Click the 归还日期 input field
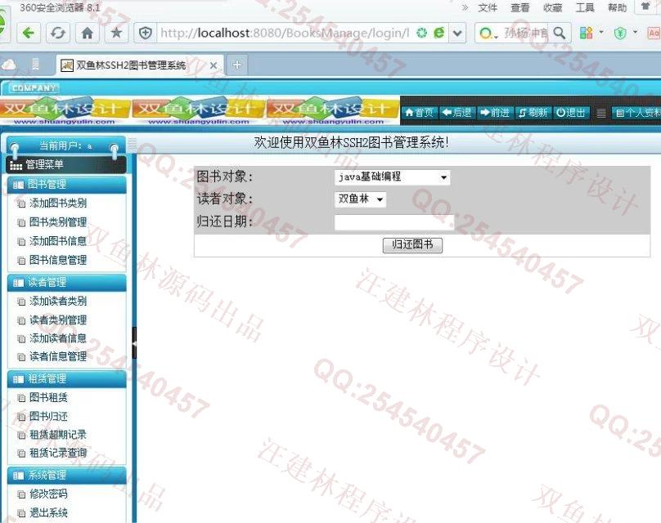The image size is (661, 523). coord(394,222)
